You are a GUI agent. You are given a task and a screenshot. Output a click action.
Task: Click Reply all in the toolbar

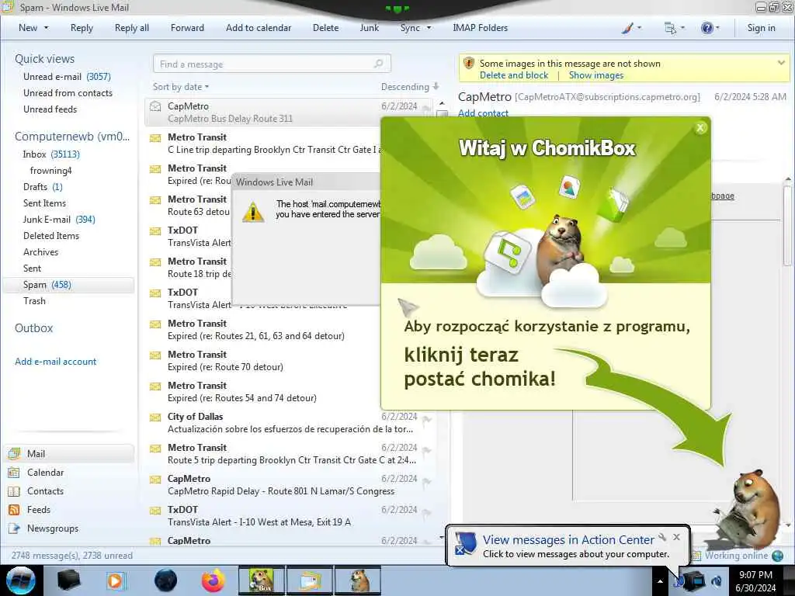coord(132,28)
